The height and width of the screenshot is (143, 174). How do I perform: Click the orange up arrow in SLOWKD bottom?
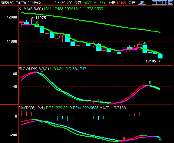click(93, 102)
